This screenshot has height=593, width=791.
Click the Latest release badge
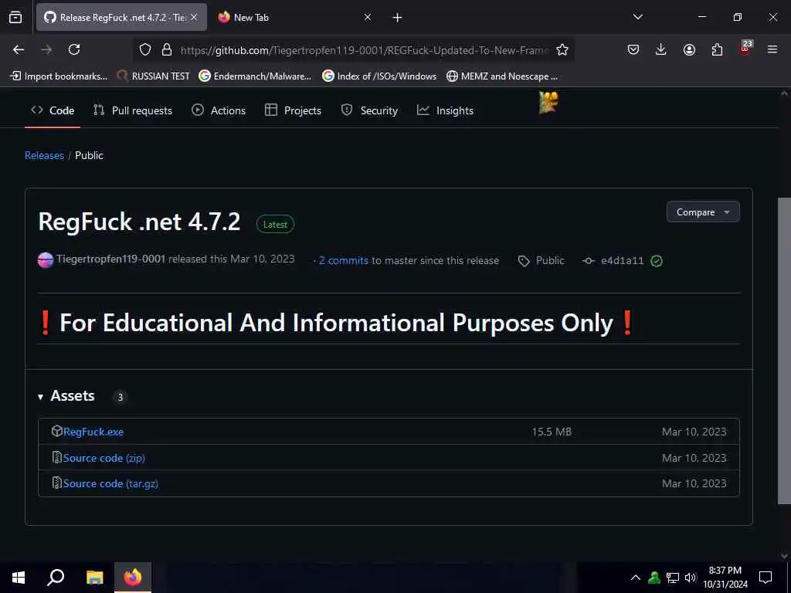pos(275,225)
